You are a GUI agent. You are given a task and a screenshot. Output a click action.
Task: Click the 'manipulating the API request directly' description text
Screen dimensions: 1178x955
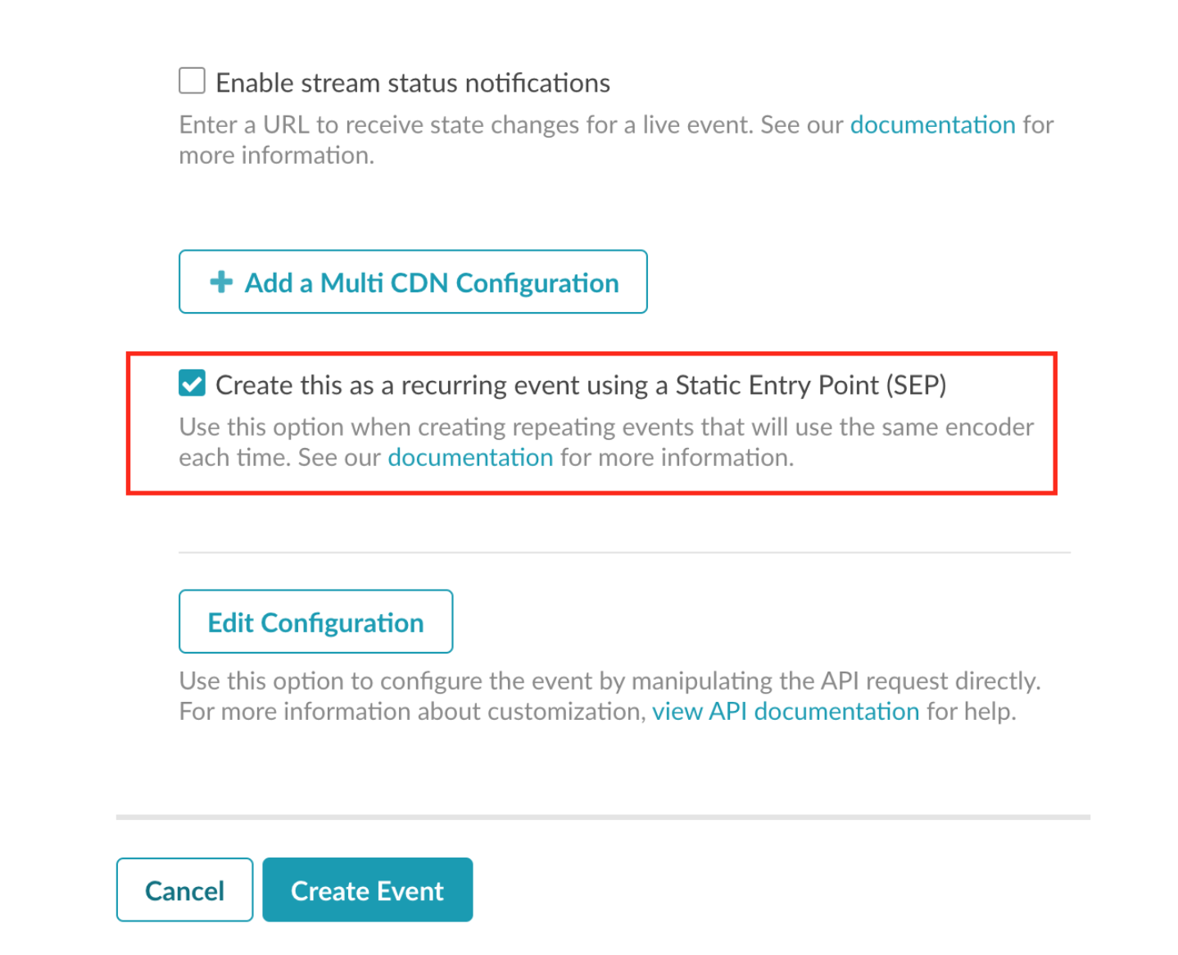pyautogui.click(x=836, y=681)
